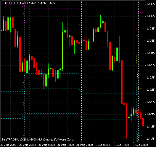Viewport: 156px width, 147px height.
Task: Select the cyan doji candle on the chart
Action: click(91, 42)
